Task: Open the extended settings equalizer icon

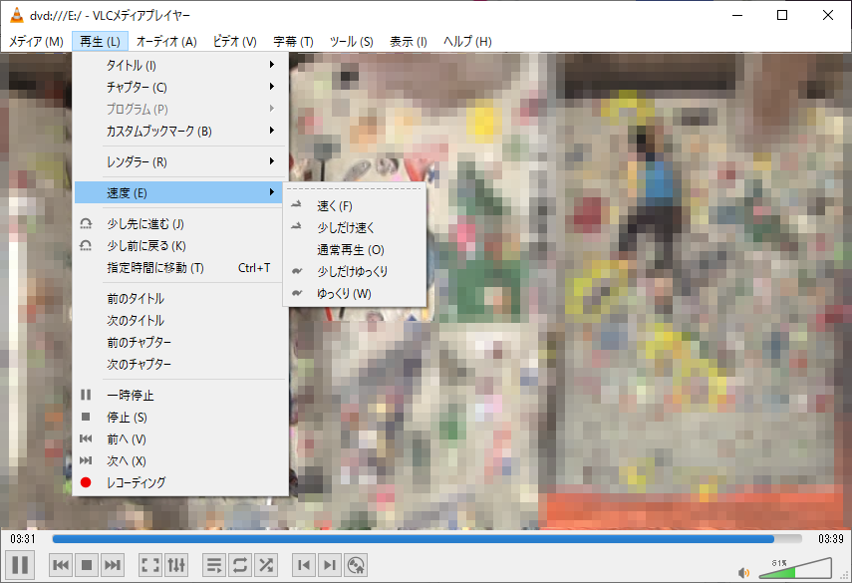Action: pos(176,564)
